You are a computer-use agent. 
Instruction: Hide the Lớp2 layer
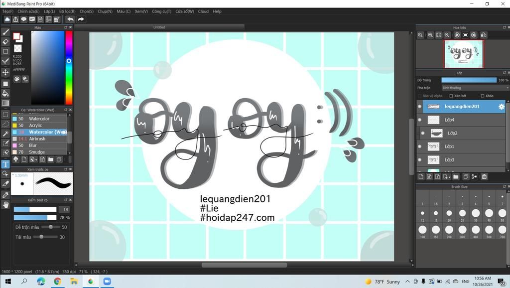[x=423, y=133]
